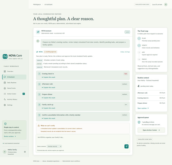Click the AI Assistant chat bubble icon
The width and height of the screenshot is (172, 165).
pos(5,77)
